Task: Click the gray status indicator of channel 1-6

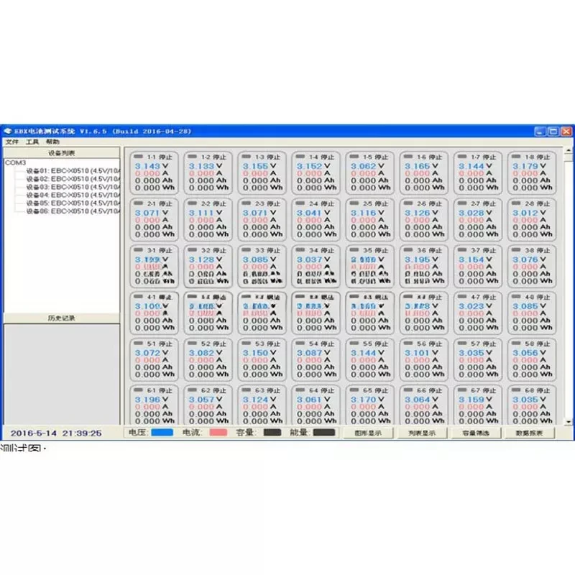Action: point(408,157)
